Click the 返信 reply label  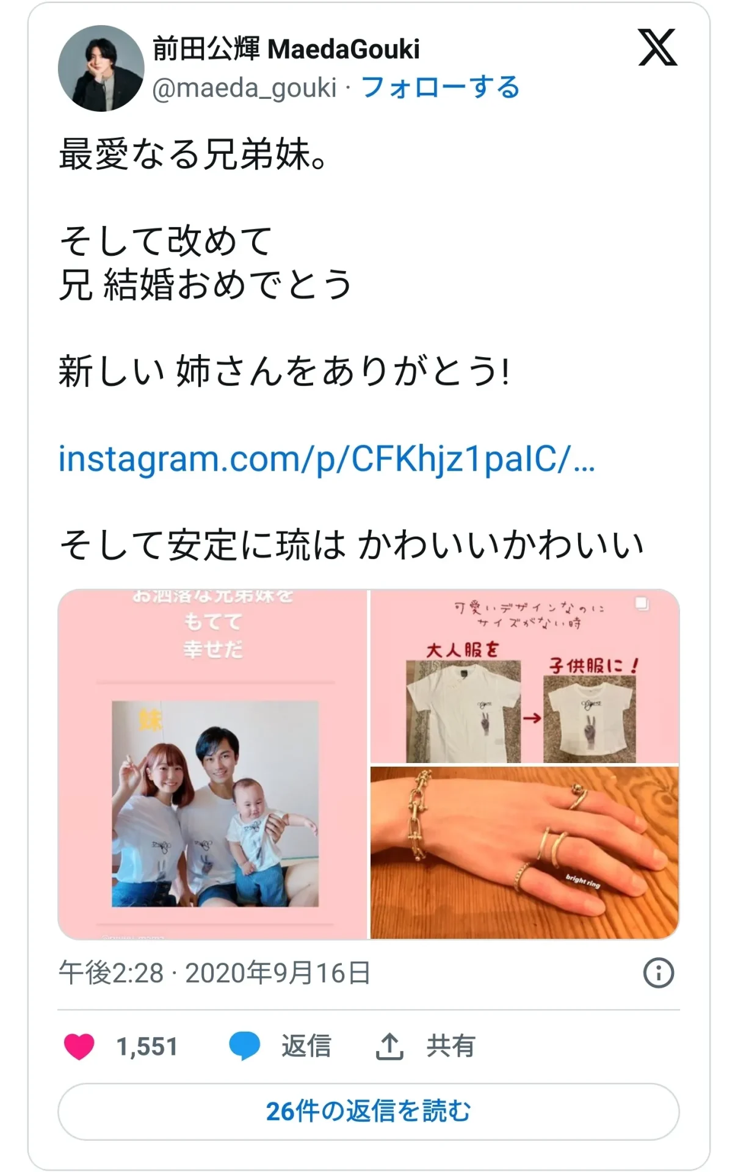306,1046
